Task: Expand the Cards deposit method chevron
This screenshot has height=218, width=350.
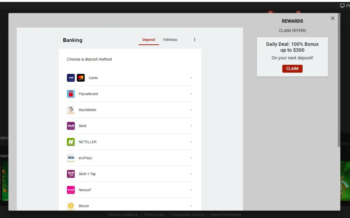Action: tap(191, 78)
